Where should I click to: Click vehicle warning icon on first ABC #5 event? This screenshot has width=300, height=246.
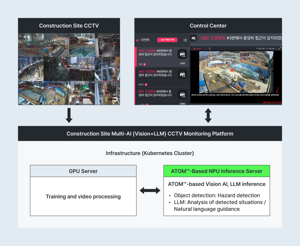pos(183,54)
